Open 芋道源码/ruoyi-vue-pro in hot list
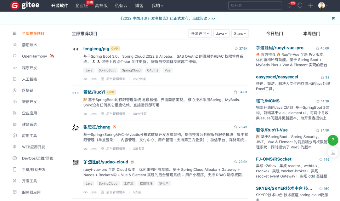Viewport: 340px width, 201px height. click(x=280, y=48)
